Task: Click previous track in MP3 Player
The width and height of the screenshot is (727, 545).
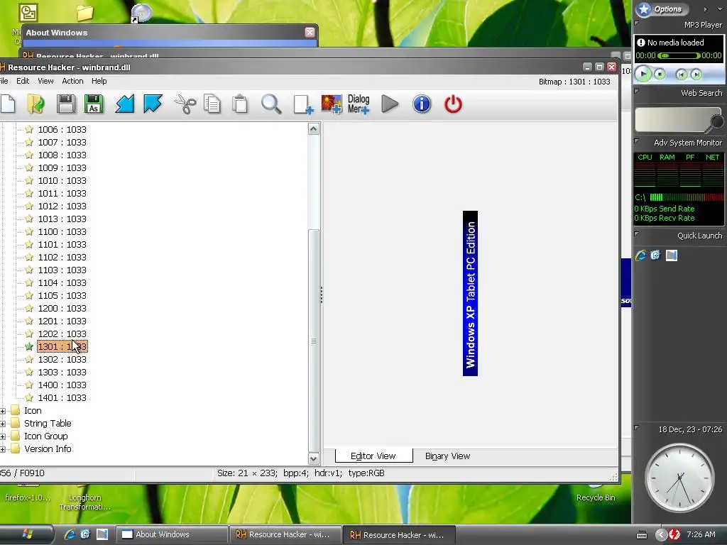Action: (x=681, y=74)
